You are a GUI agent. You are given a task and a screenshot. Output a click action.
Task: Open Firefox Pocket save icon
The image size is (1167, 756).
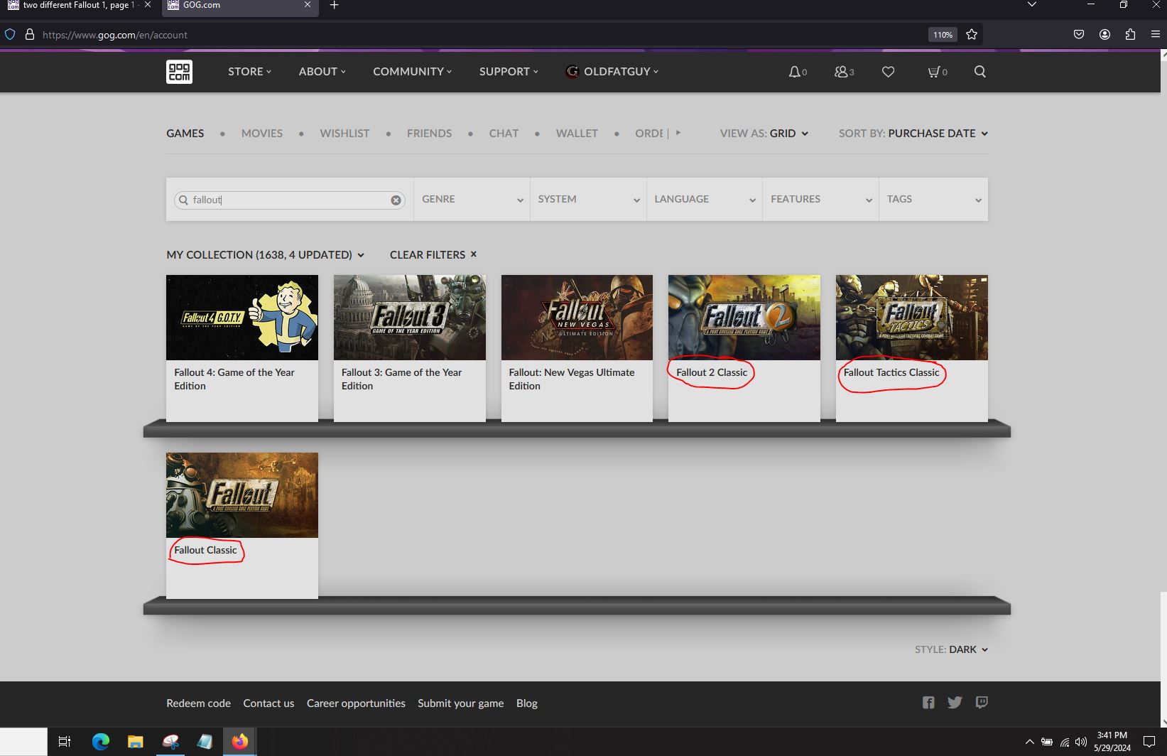point(1078,34)
